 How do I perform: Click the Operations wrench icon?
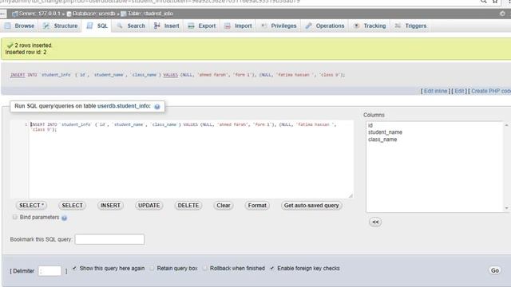[x=309, y=26]
